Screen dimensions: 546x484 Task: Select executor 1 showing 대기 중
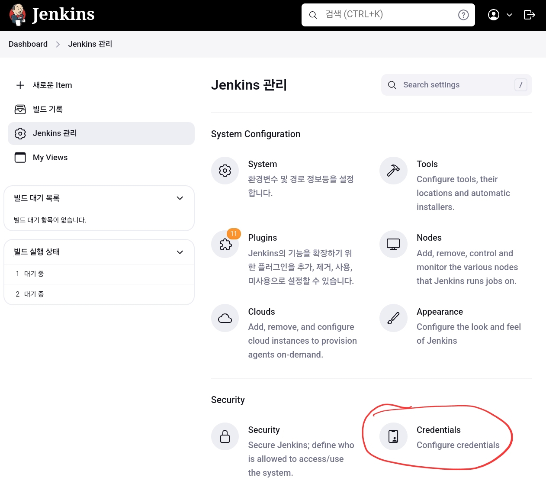pos(30,274)
